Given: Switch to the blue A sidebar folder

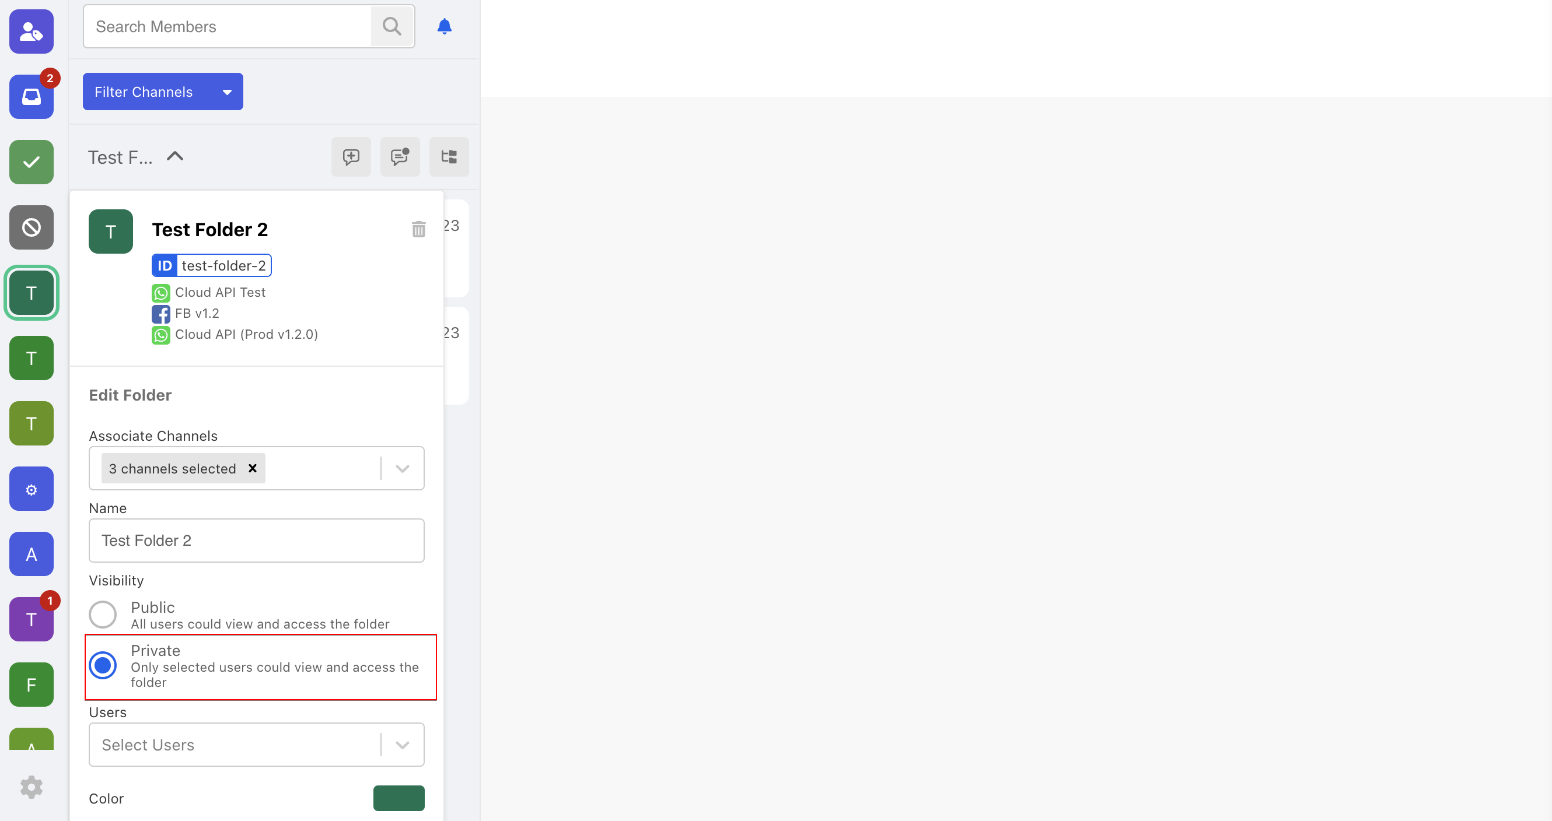Looking at the screenshot, I should coord(32,554).
